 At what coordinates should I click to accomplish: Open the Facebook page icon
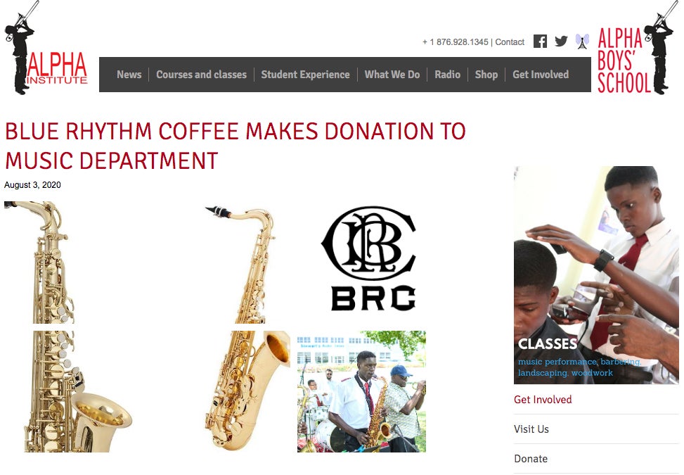540,42
